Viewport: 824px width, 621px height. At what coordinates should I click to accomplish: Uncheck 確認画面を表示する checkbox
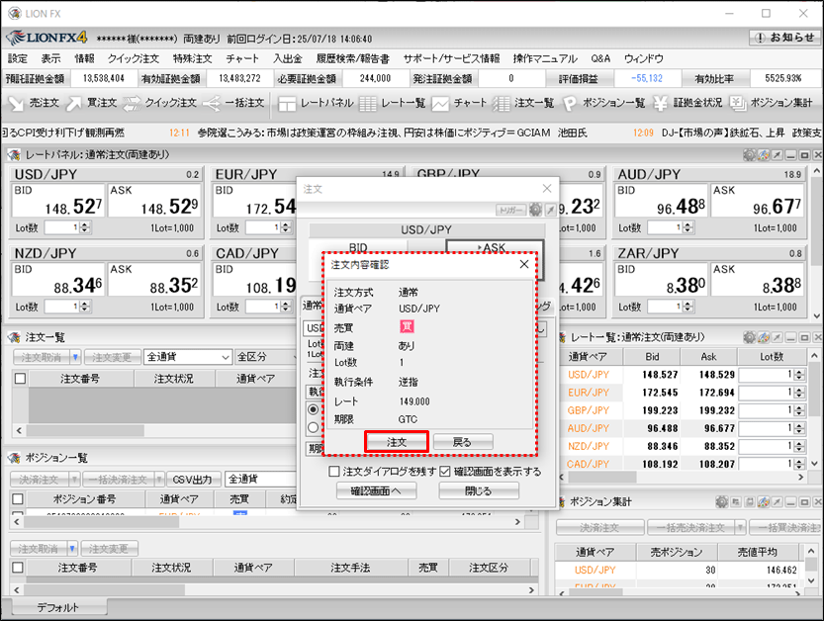(x=445, y=472)
